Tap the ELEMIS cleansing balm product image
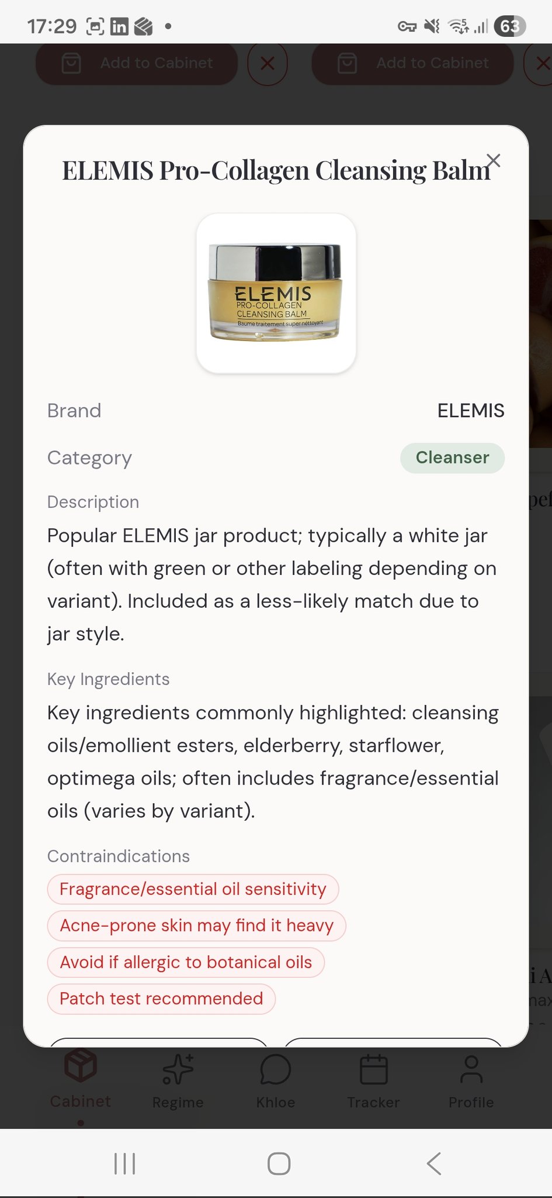 (276, 293)
